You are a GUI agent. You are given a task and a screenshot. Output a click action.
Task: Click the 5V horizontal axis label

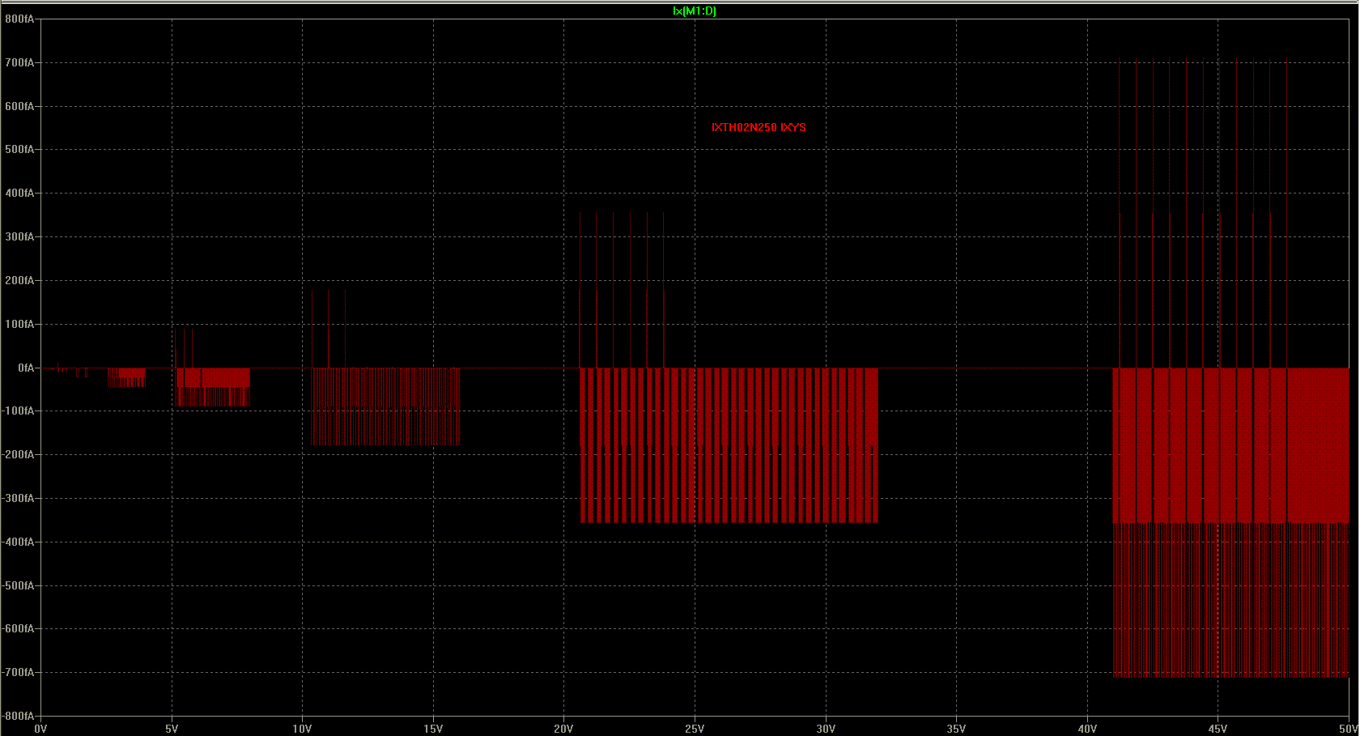(172, 729)
